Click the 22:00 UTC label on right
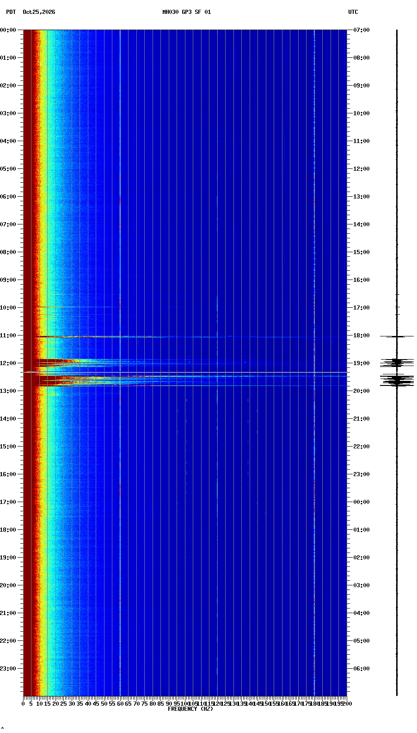 click(x=362, y=447)
